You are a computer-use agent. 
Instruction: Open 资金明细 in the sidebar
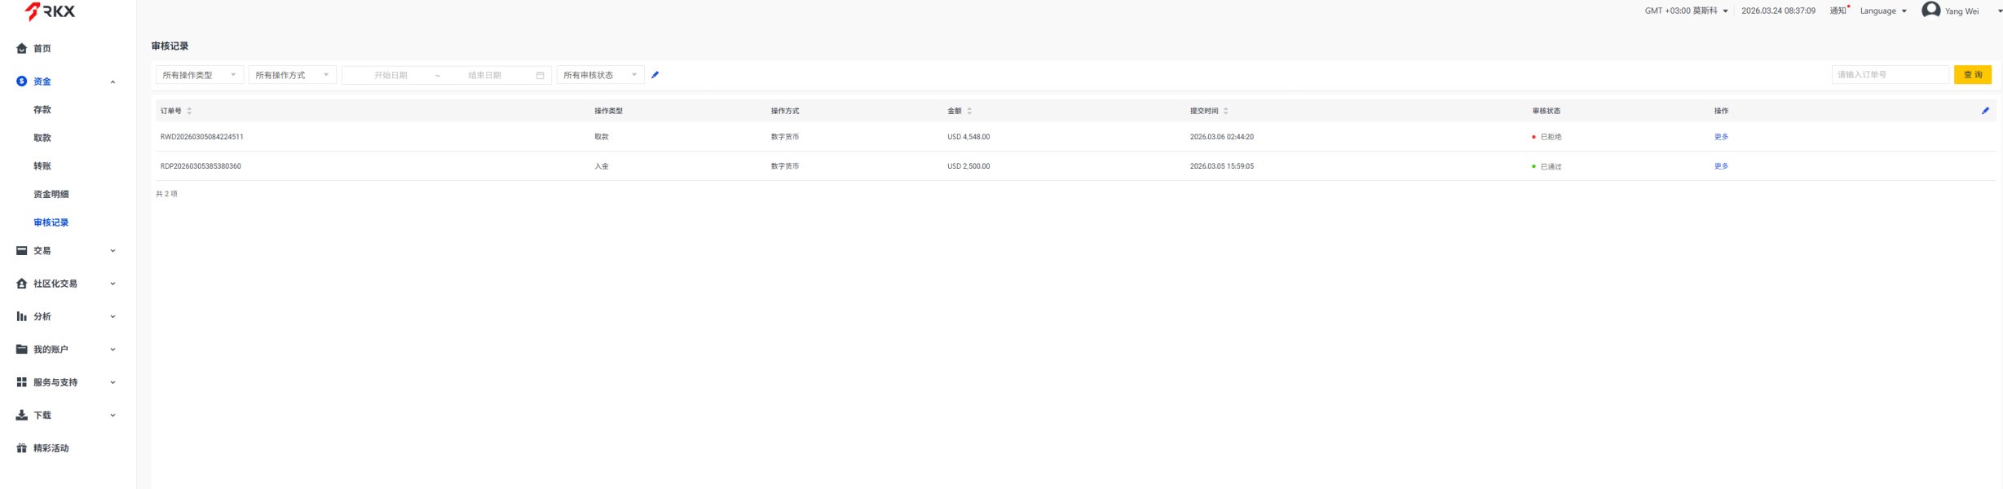51,194
